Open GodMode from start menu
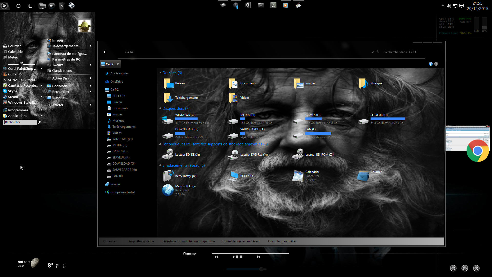Screen dimensions: 492x277 [60, 86]
